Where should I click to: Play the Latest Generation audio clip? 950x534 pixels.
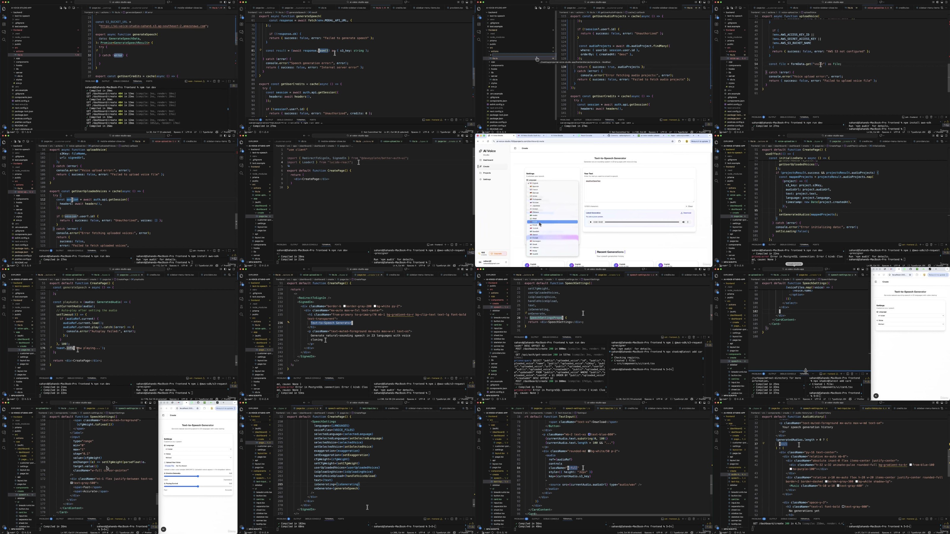pyautogui.click(x=590, y=222)
